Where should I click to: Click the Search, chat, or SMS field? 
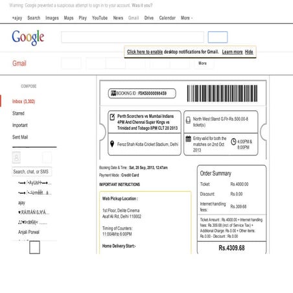click(x=32, y=172)
